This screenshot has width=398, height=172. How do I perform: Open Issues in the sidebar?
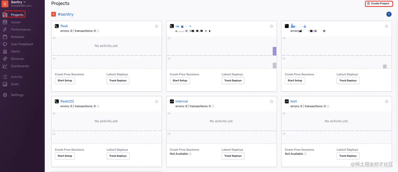tap(16, 22)
